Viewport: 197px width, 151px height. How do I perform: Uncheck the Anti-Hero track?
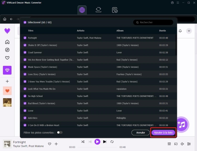[x=25, y=118]
